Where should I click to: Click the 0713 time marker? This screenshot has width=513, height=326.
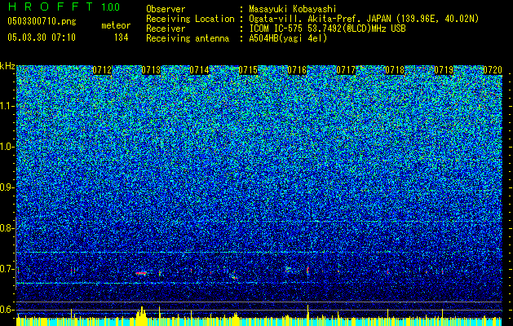151,70
